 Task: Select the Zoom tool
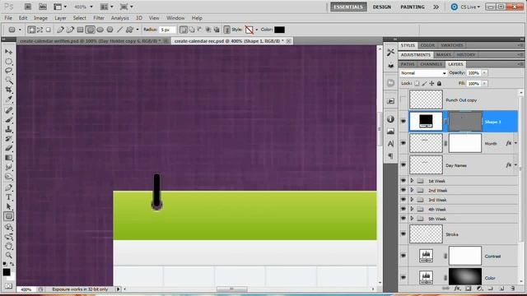click(9, 256)
